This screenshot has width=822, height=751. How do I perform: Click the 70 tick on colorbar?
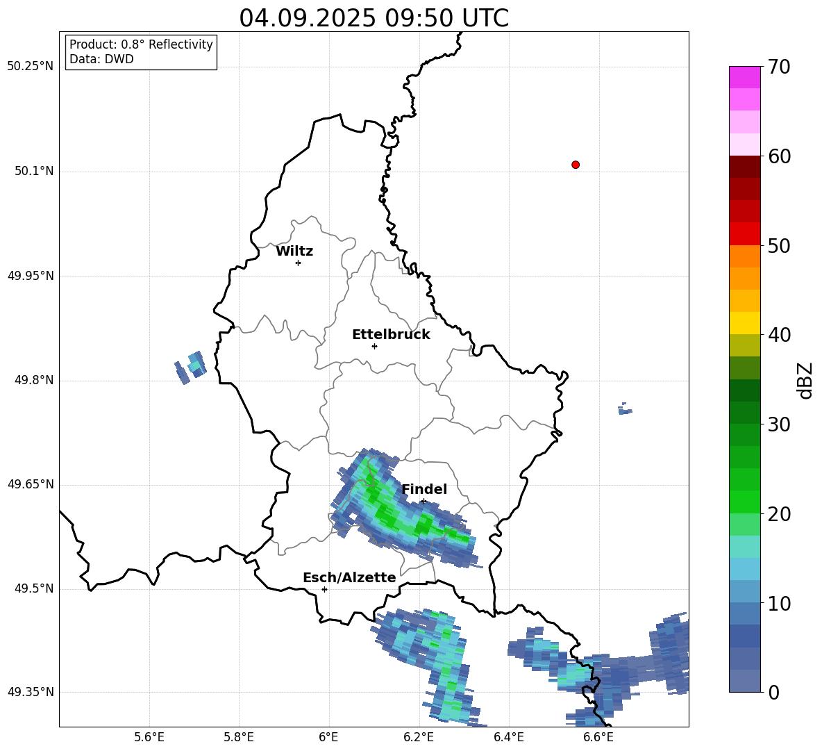(779, 67)
